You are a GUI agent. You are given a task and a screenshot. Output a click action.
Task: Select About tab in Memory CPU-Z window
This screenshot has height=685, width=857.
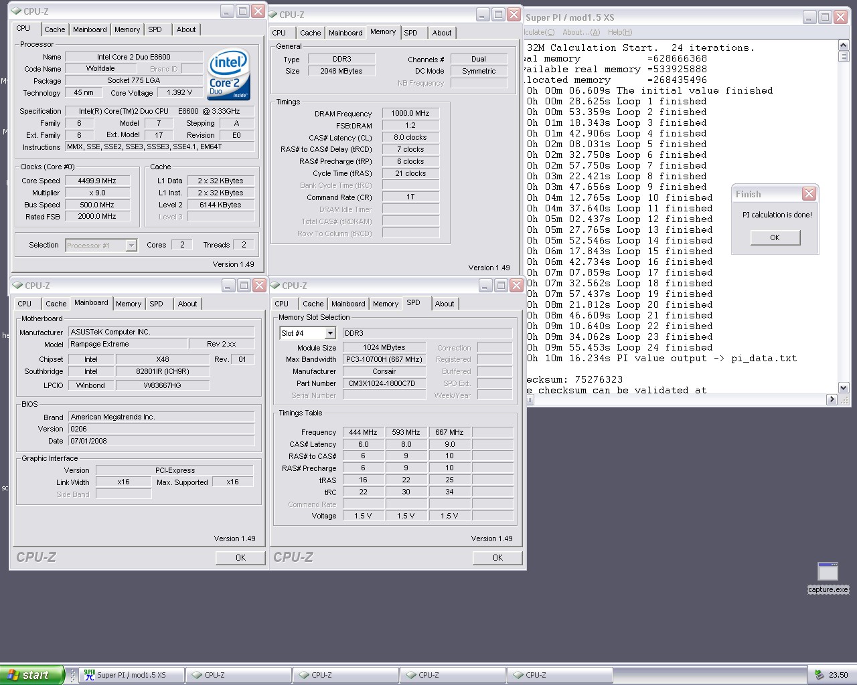[441, 33]
